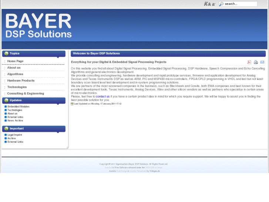Focus the search input field
This screenshot has height=202, width=269.
(x=238, y=4)
